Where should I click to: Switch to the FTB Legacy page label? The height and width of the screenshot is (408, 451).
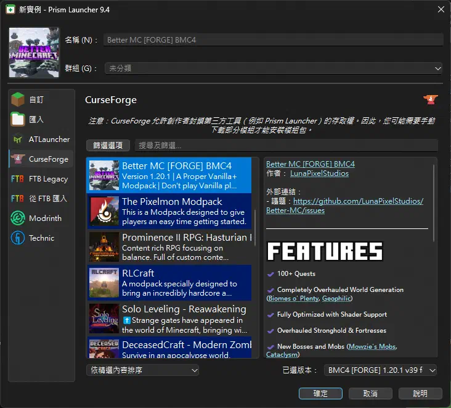click(x=48, y=179)
